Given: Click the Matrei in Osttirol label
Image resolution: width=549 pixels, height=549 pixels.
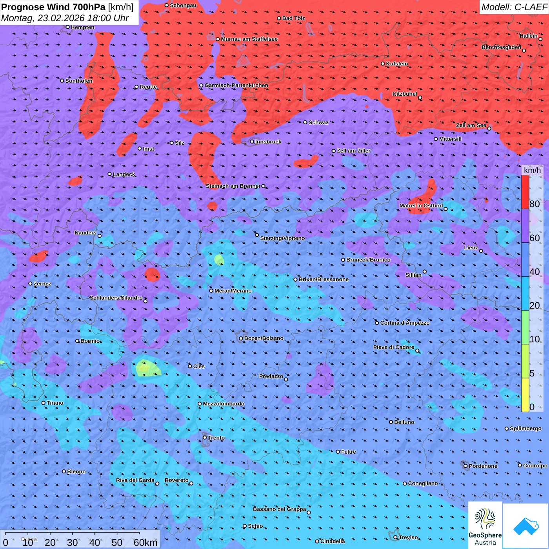Looking at the screenshot, I should (421, 205).
